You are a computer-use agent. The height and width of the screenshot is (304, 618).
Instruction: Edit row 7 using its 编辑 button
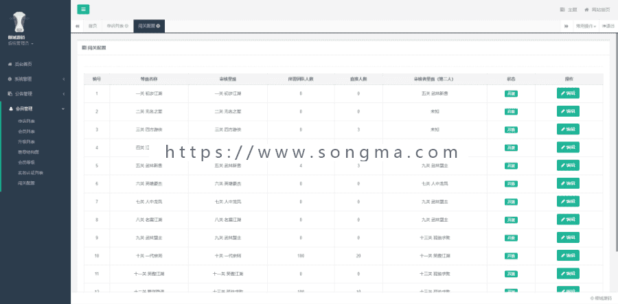(x=568, y=201)
